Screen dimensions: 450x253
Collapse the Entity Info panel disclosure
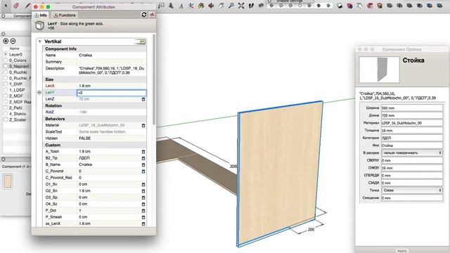(x=3, y=159)
